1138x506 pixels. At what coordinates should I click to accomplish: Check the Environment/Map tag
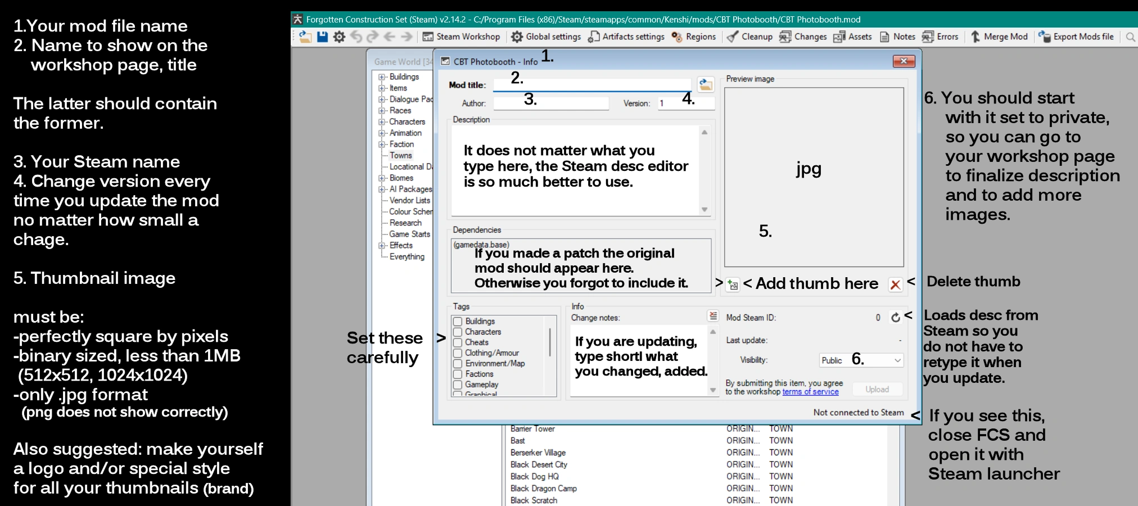tap(458, 364)
